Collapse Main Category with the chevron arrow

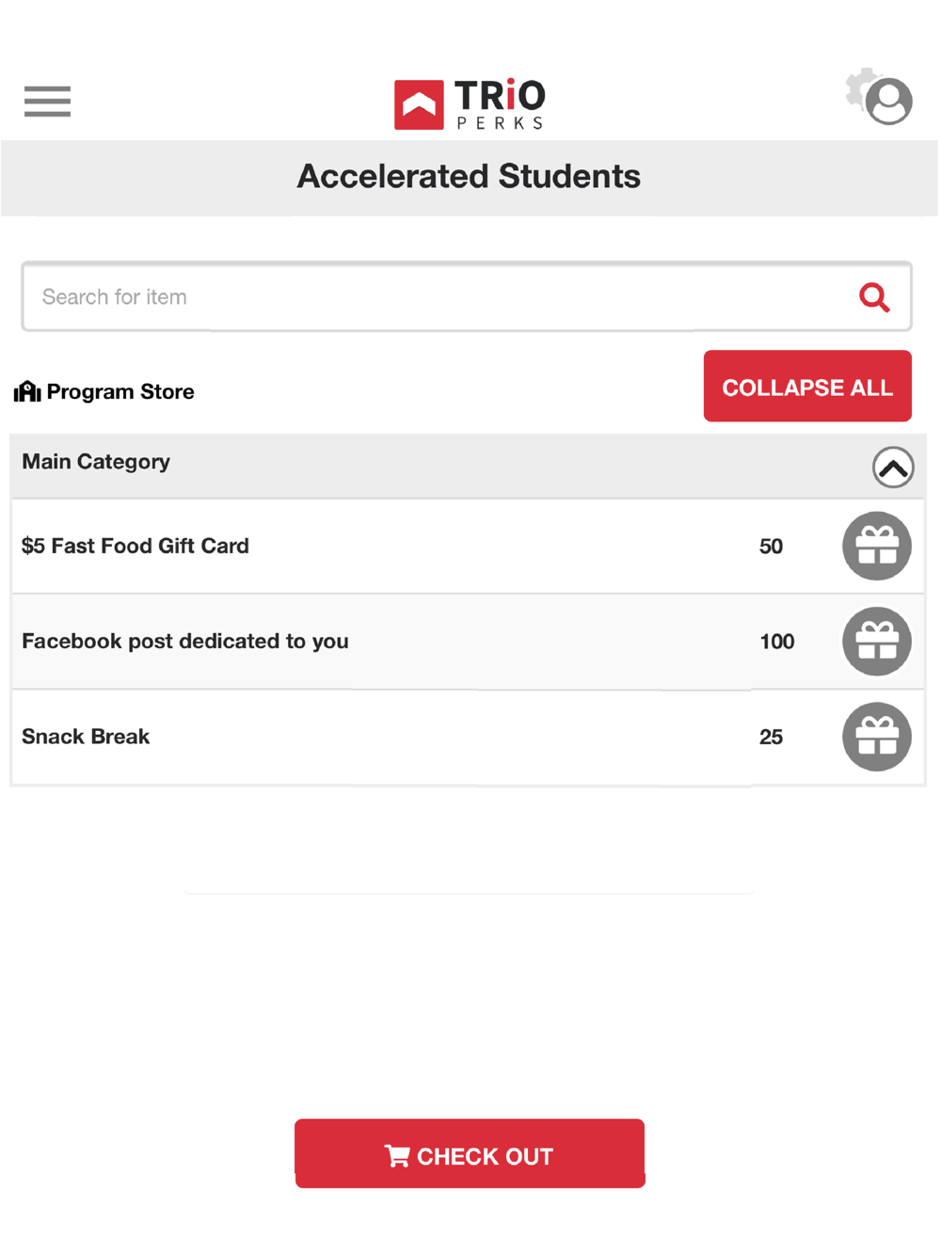pyautogui.click(x=892, y=468)
